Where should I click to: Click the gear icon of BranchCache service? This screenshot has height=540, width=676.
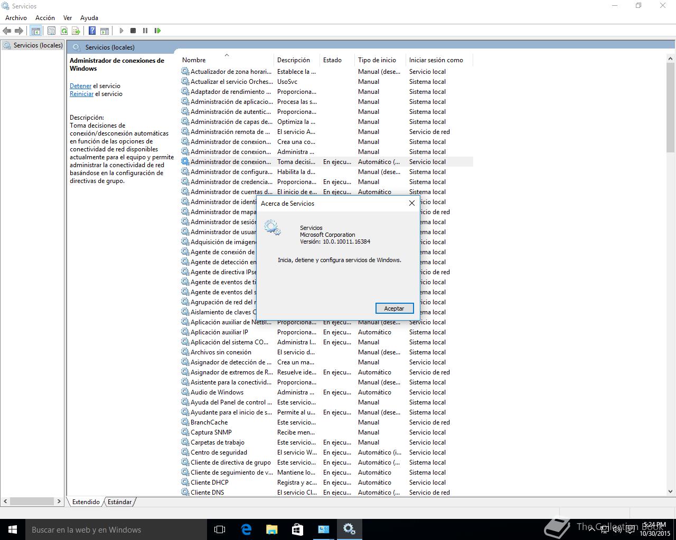point(185,422)
